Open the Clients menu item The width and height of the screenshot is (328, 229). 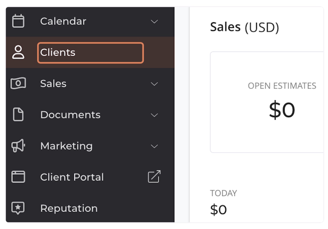(58, 53)
